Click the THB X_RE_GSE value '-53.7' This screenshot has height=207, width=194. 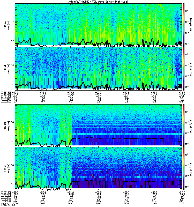(x=98, y=92)
